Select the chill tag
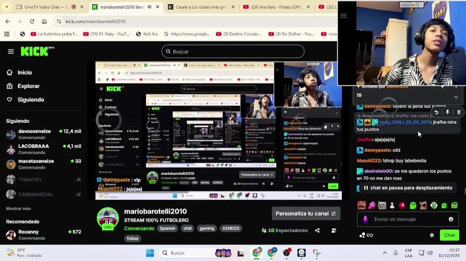 [x=187, y=228]
